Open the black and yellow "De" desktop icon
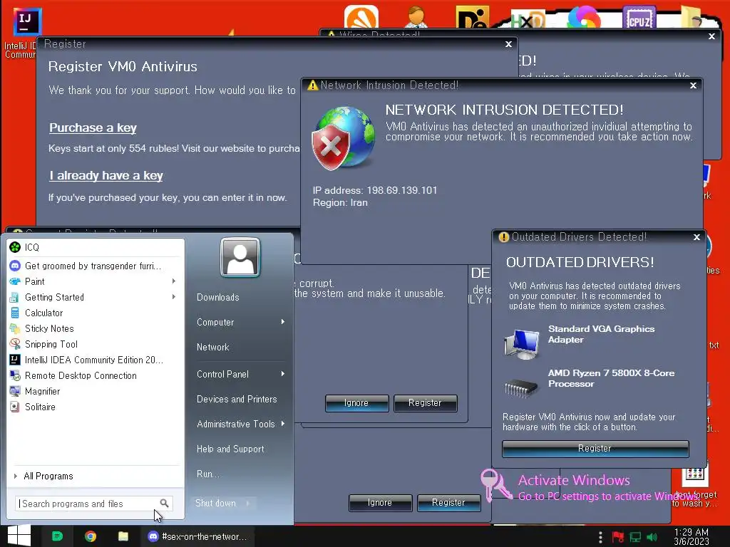The height and width of the screenshot is (547, 730). [x=473, y=18]
